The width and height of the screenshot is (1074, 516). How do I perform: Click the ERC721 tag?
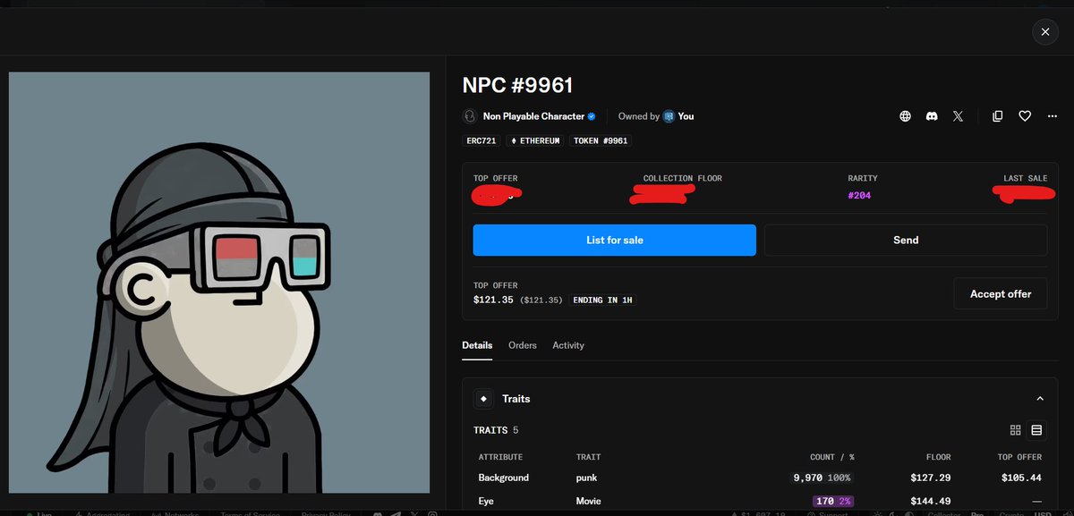[x=482, y=141]
